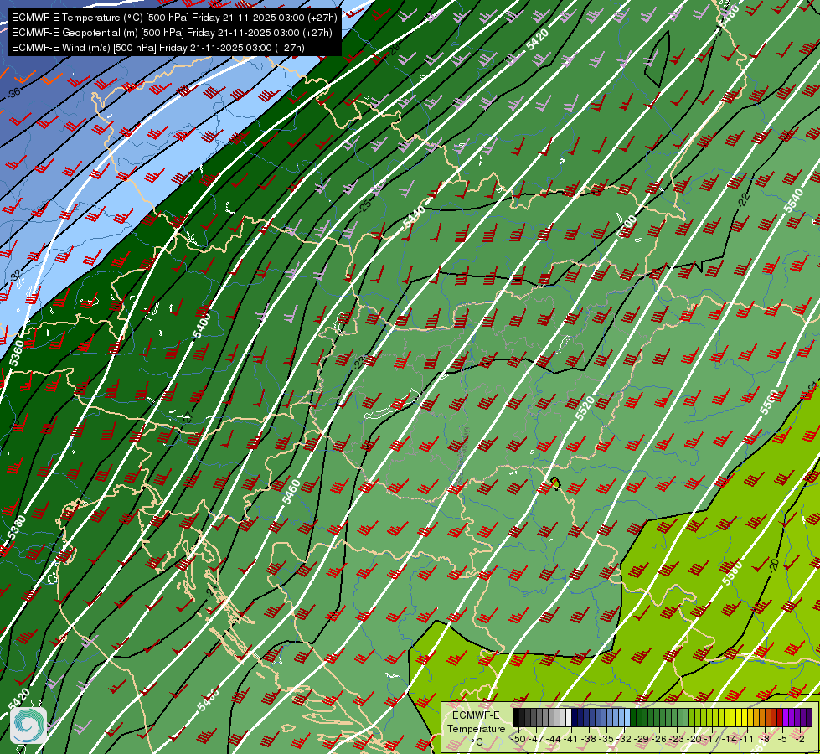Pick the black -50 swatch in legend

[516, 718]
